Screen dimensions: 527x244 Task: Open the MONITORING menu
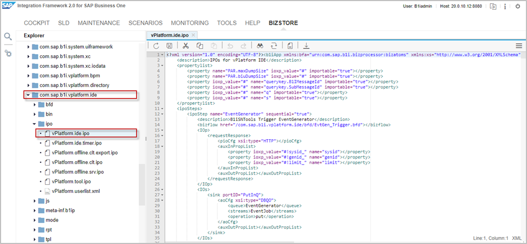click(x=189, y=23)
